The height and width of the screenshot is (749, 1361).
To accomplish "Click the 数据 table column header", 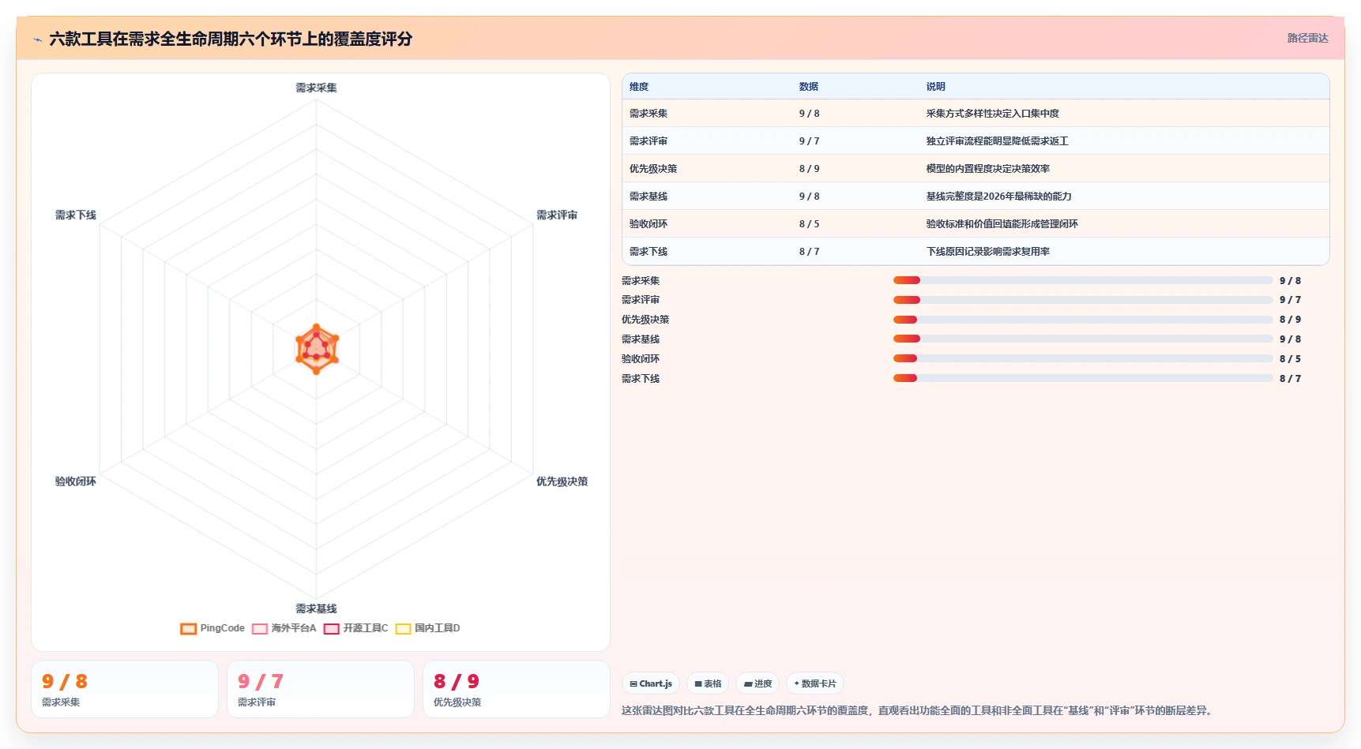I will click(808, 87).
